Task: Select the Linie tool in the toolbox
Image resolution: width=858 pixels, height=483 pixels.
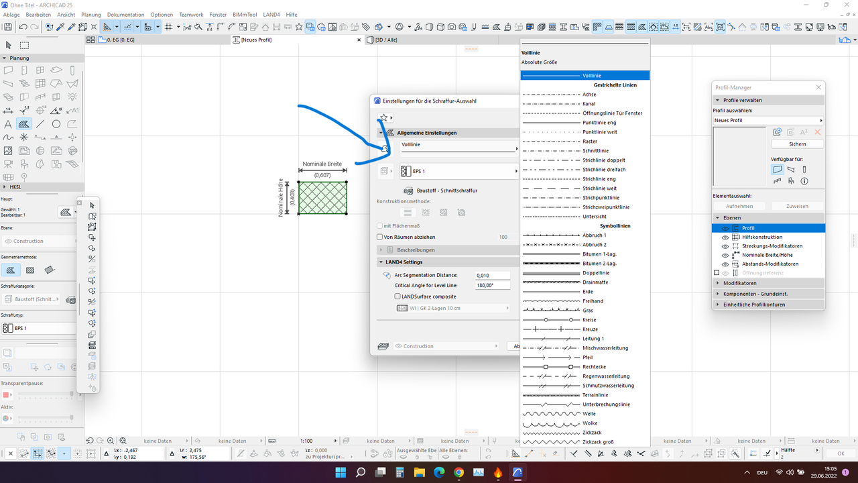Action: 40,123
